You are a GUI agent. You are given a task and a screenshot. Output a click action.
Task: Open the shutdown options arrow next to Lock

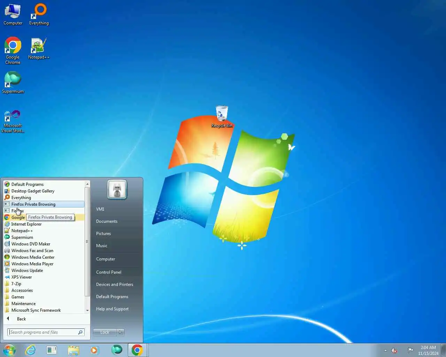click(x=120, y=332)
